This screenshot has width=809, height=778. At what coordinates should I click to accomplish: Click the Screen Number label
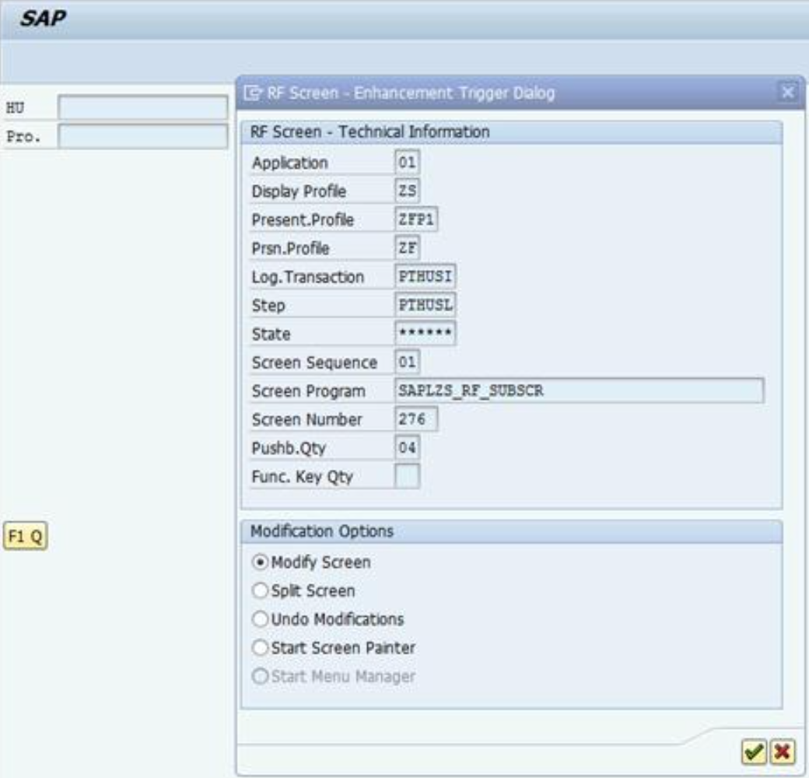point(307,419)
